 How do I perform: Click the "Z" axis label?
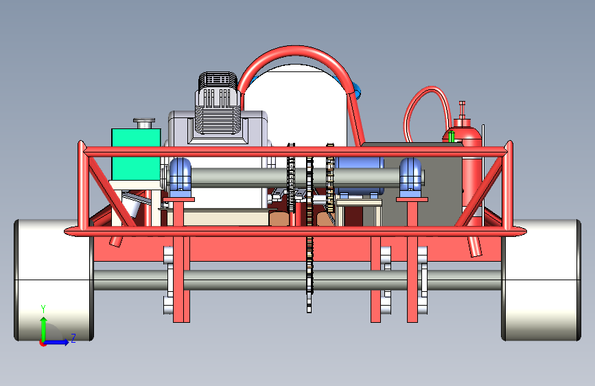coord(73,338)
